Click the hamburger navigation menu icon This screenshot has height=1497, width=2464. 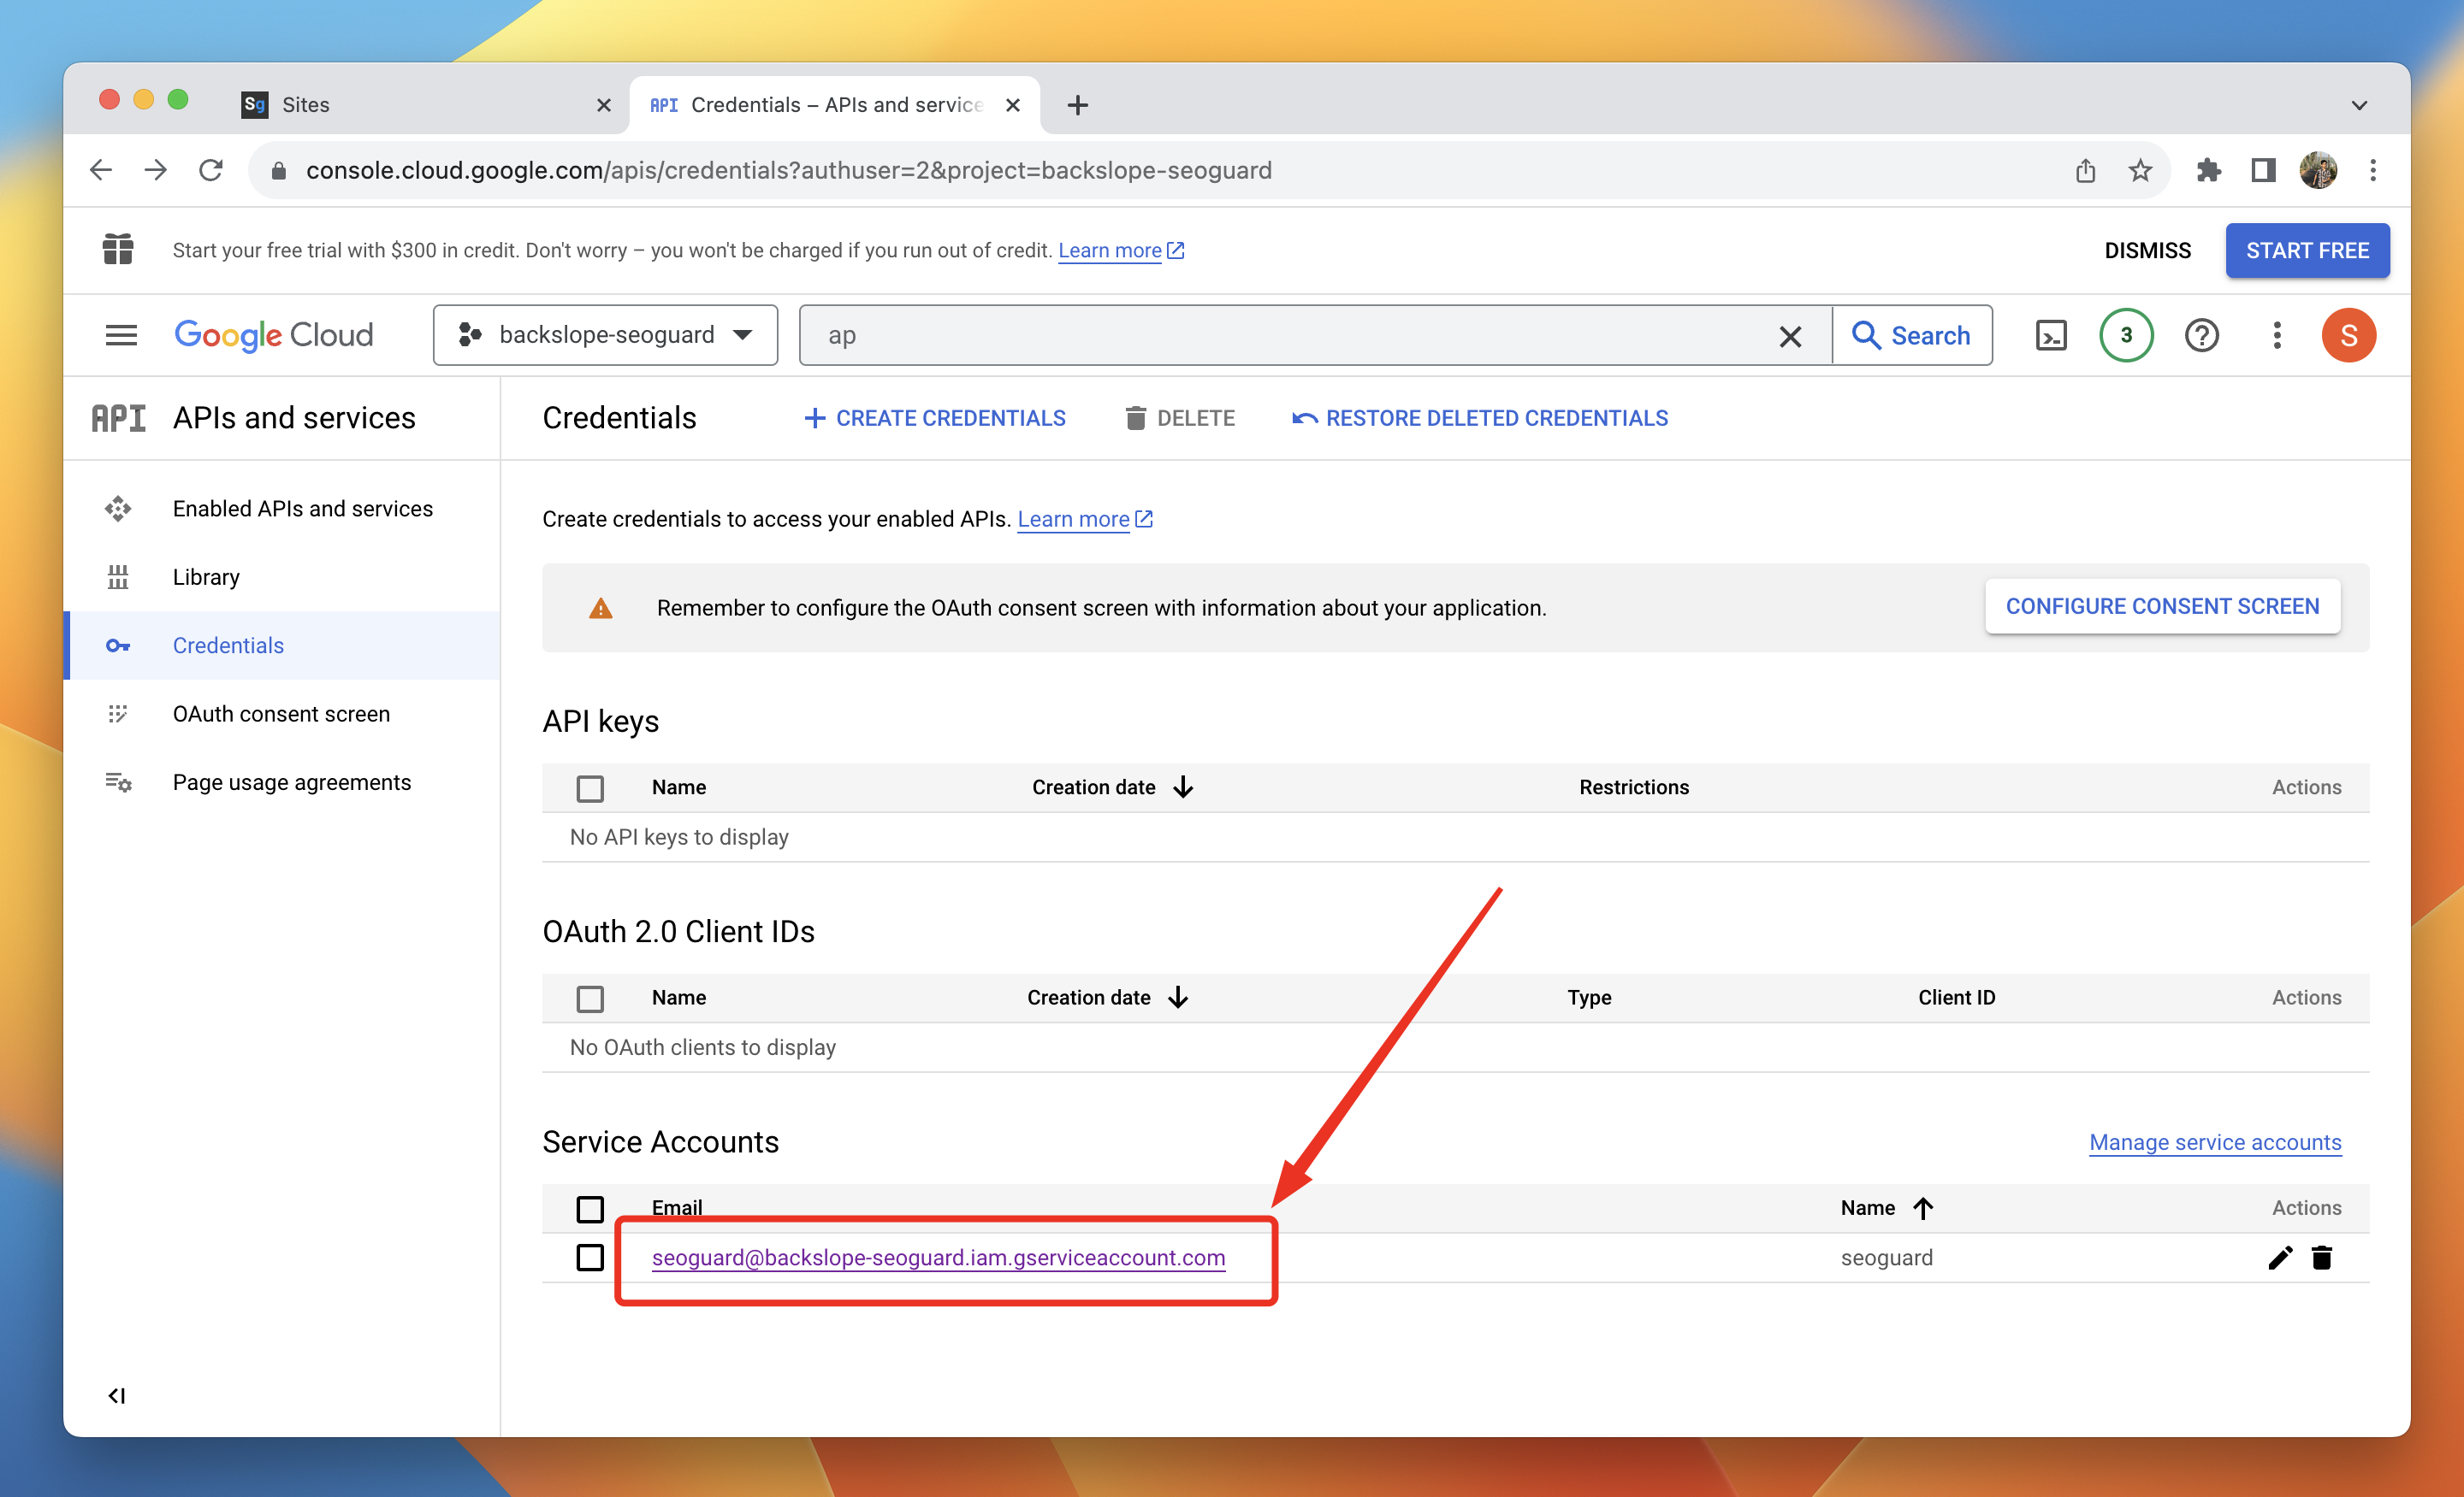click(x=121, y=336)
